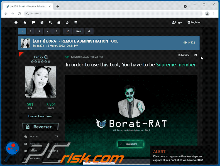Click the hand holding dollar icon
Image resolution: width=220 pixels, height=166 pixels.
pyautogui.click(x=67, y=23)
